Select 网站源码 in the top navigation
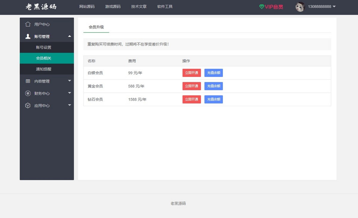This screenshot has width=358, height=218. click(x=87, y=7)
